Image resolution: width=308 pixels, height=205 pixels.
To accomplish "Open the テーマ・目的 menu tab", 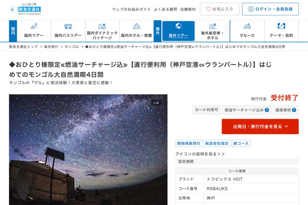I will click(281, 31).
